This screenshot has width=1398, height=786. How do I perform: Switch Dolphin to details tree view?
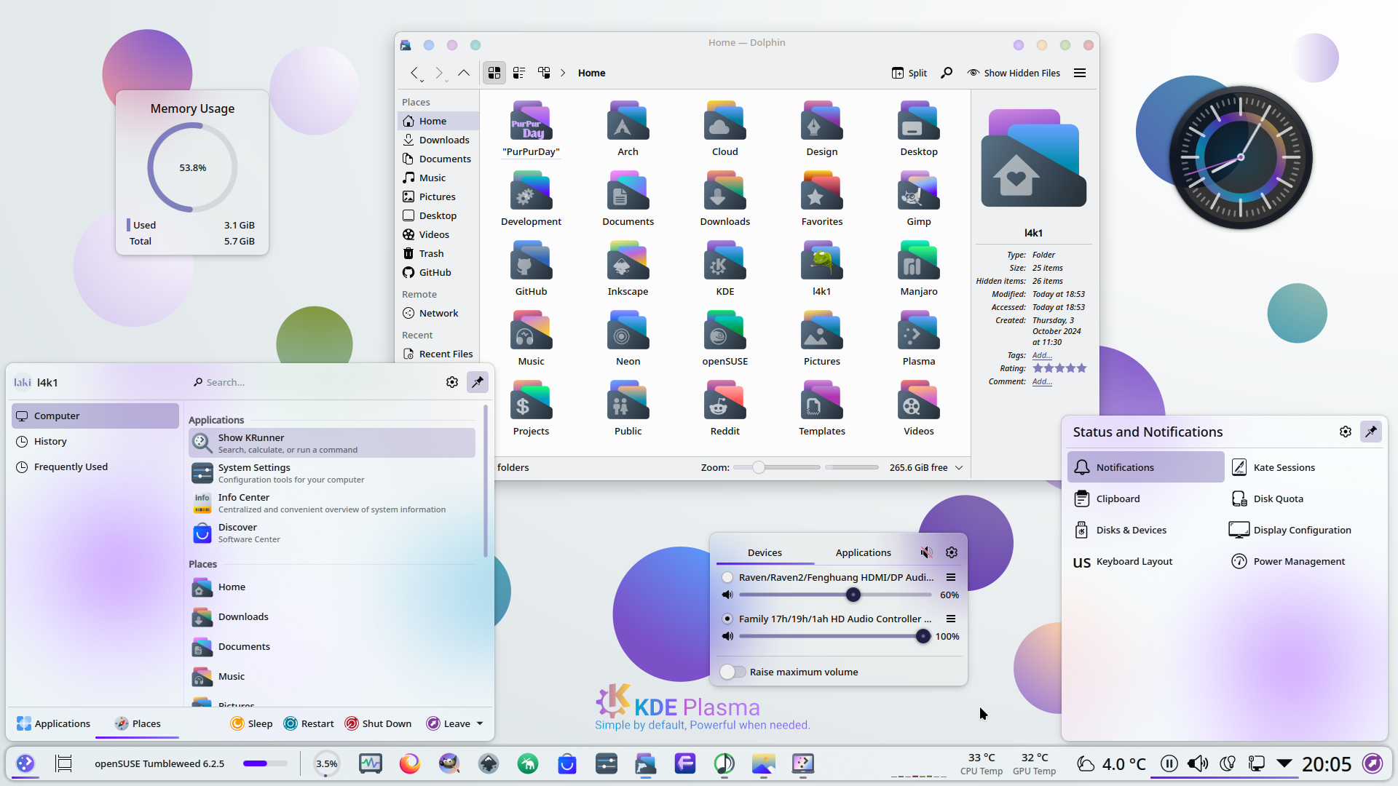(544, 73)
